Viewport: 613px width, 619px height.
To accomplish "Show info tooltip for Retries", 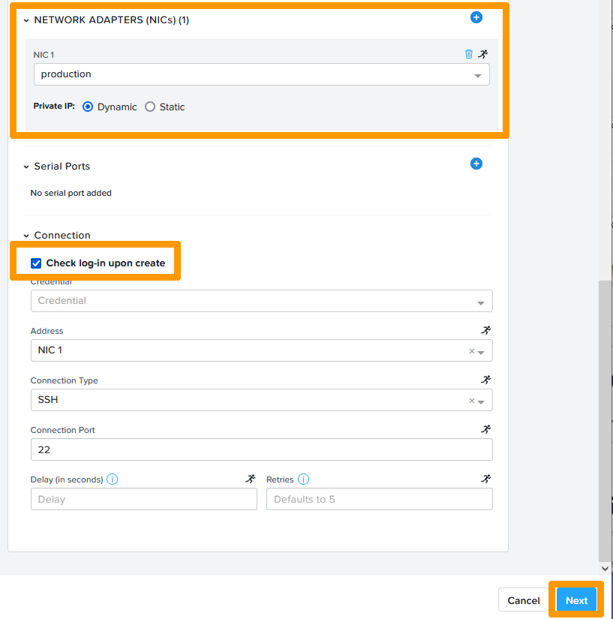I will point(303,479).
